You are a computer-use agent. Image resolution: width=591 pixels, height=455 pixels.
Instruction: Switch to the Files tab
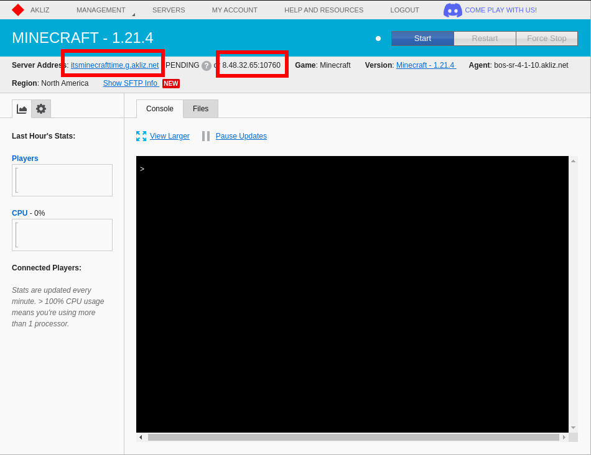click(x=200, y=109)
